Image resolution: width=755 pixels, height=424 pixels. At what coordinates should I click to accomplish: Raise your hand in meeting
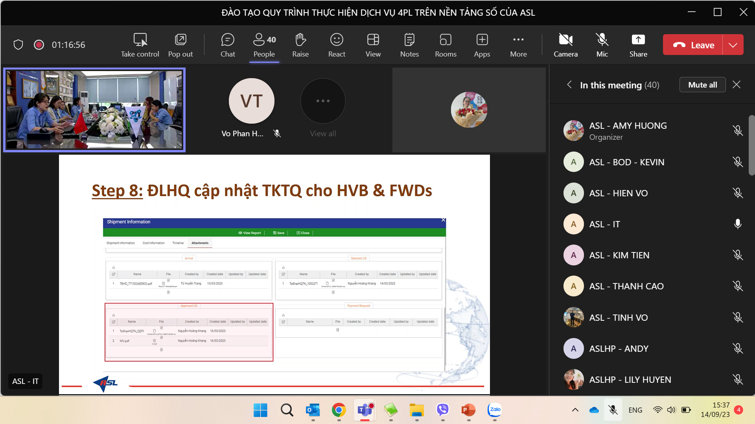pyautogui.click(x=300, y=45)
